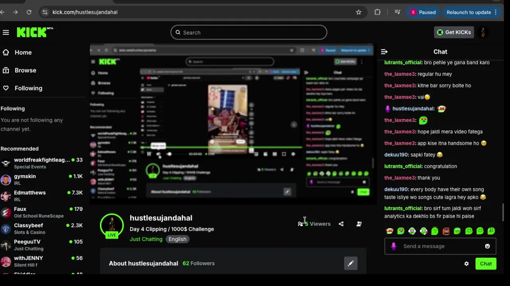Enter fullscreen on the video player
This screenshot has width=510, height=286.
tap(284, 154)
